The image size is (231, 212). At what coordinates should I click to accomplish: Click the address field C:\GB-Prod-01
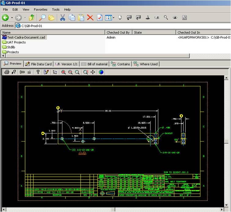coord(123,26)
